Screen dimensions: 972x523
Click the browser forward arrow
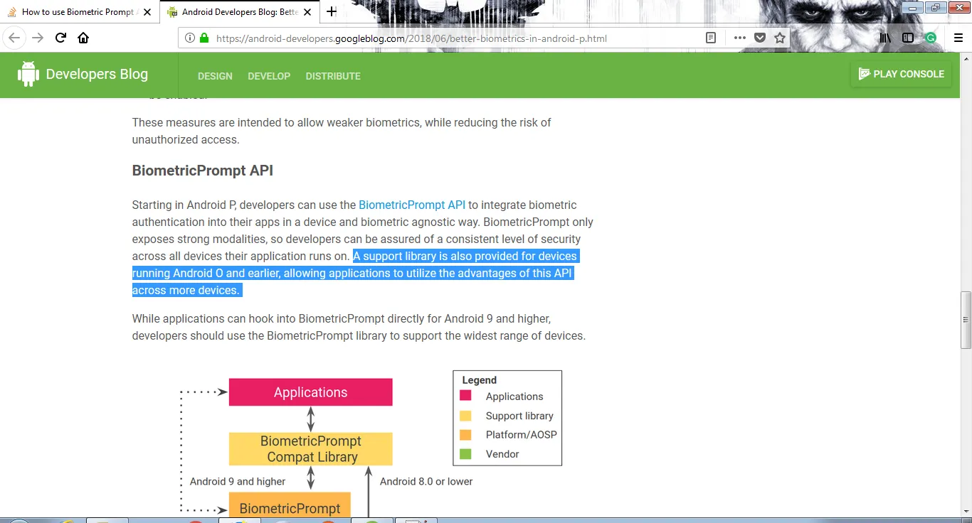coord(38,38)
